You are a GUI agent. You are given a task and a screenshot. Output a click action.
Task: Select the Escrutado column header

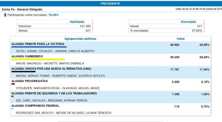pos(188,22)
